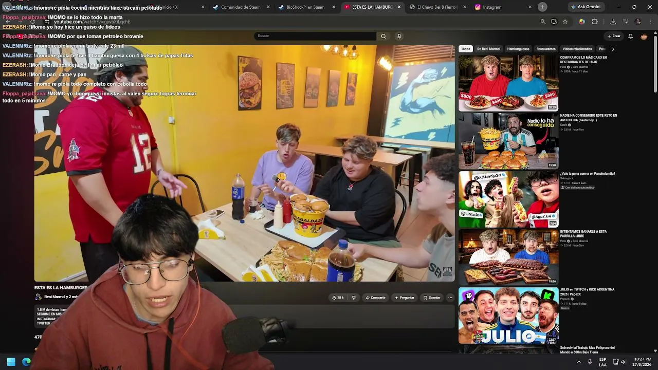The image size is (658, 370).
Task: Open Microsoft Edge from the taskbar
Action: pyautogui.click(x=26, y=362)
